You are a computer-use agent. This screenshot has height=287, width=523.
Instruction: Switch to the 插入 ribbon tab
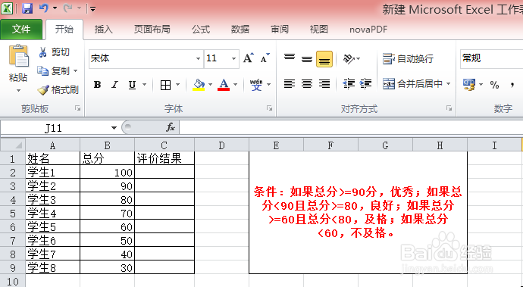point(103,30)
